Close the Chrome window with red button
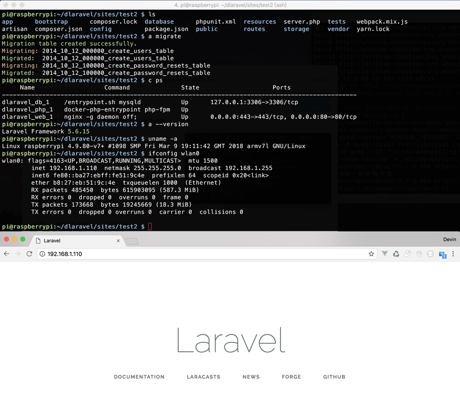The height and width of the screenshot is (416, 460). click(x=7, y=239)
